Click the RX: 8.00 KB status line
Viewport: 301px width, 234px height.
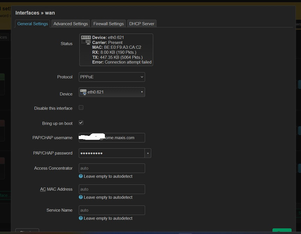[114, 52]
